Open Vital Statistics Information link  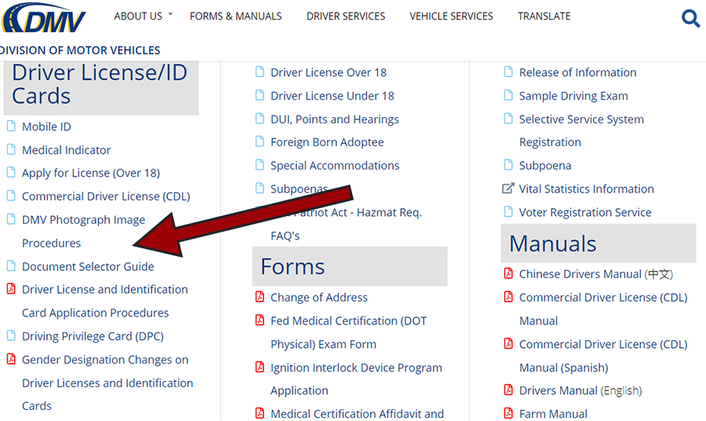click(586, 189)
